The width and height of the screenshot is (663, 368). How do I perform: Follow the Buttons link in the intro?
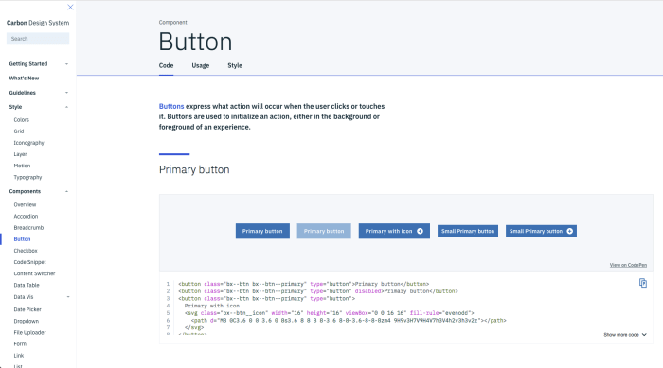[x=171, y=106]
